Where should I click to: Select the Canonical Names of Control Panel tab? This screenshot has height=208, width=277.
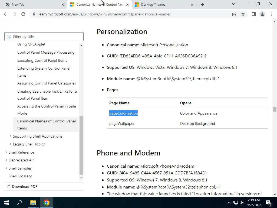[99, 5]
